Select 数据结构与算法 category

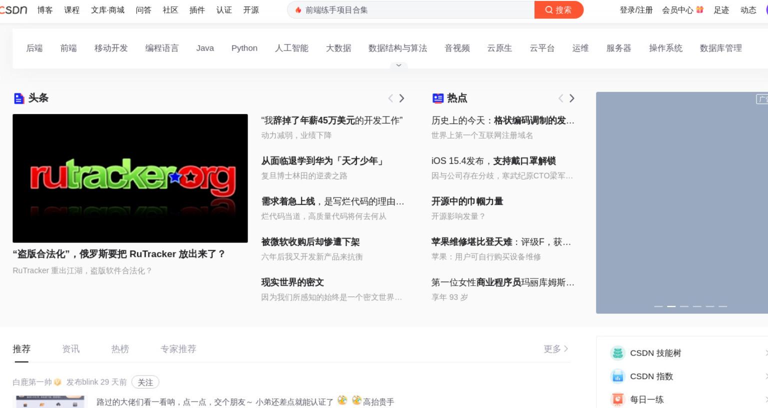pyautogui.click(x=398, y=48)
